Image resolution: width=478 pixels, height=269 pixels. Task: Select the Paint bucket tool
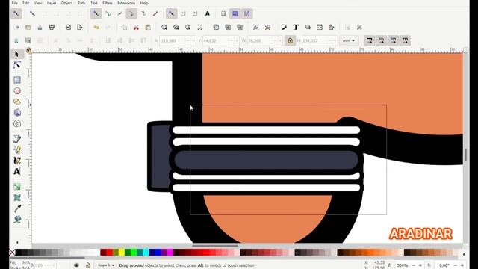click(x=17, y=219)
